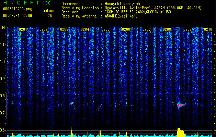Click the Receiving Location value text

153,8
